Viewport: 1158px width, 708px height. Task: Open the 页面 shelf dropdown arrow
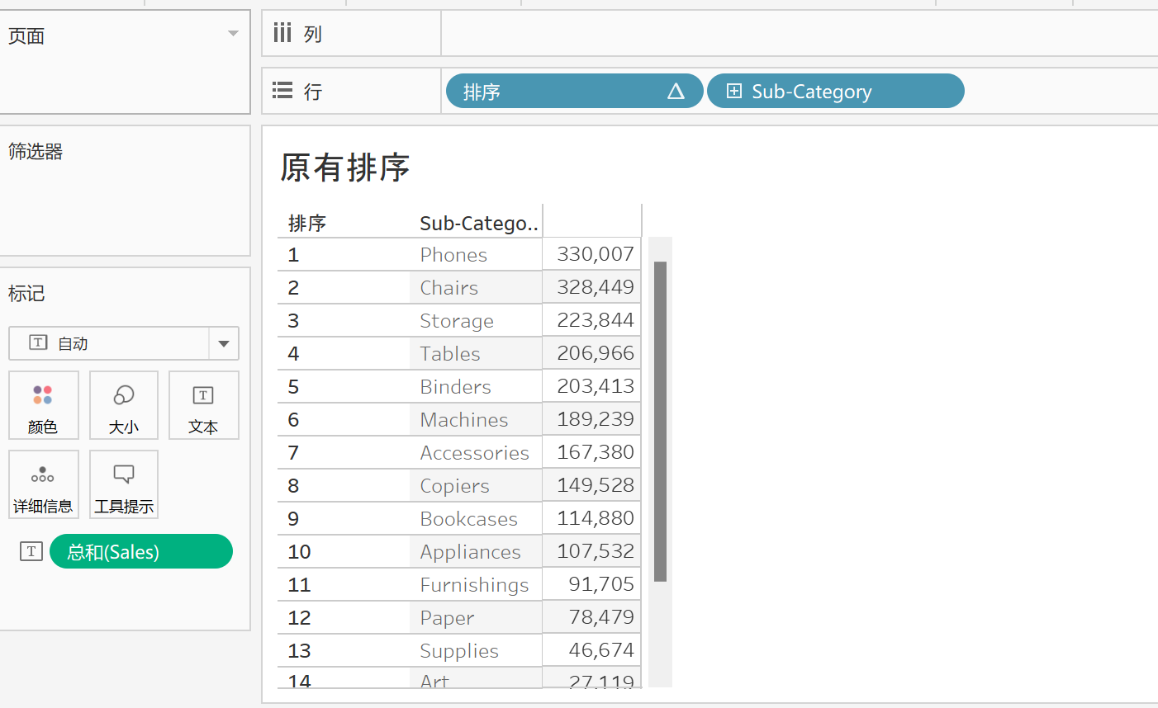233,34
